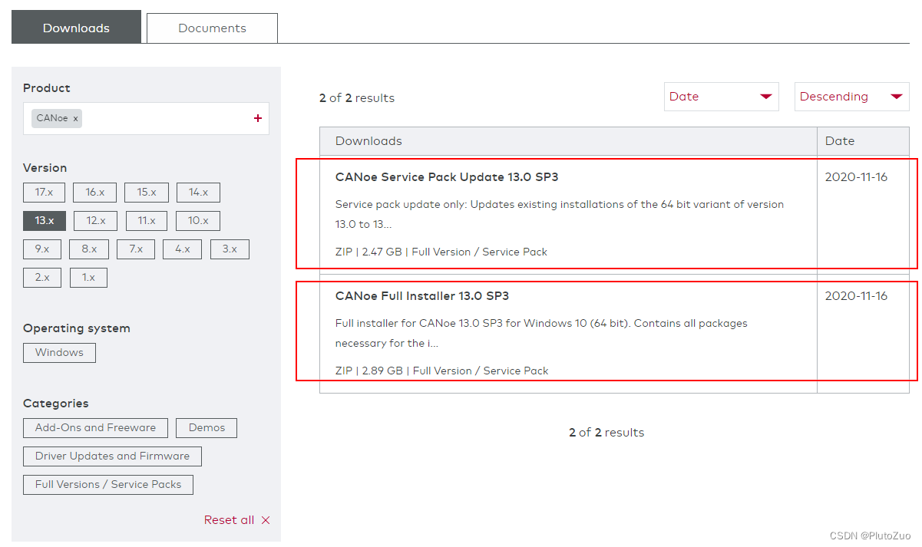This screenshot has height=547, width=922.
Task: Open the Descending order dropdown
Action: pos(852,97)
